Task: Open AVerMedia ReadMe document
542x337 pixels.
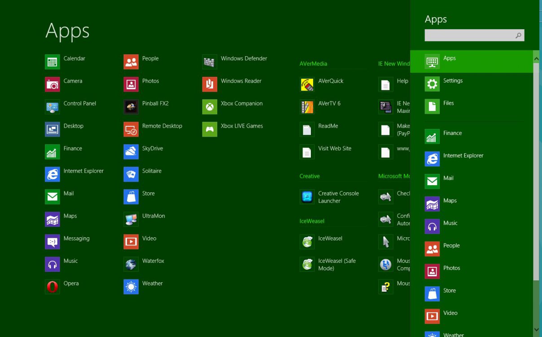Action: point(307,129)
